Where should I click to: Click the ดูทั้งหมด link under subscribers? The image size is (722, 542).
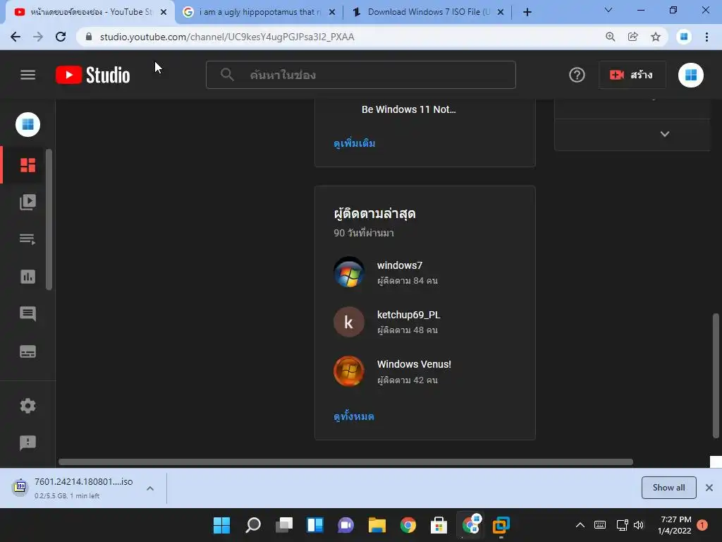(354, 416)
